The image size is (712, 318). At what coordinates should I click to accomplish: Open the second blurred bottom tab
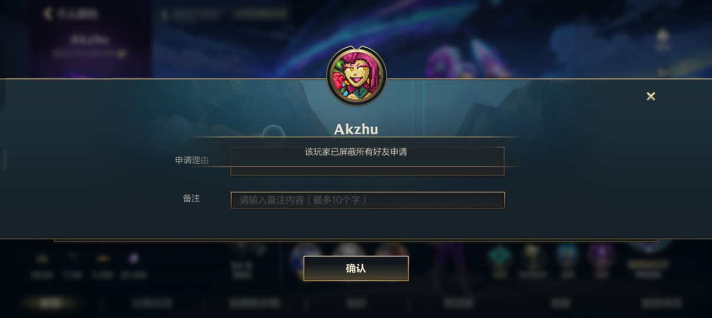[152, 303]
